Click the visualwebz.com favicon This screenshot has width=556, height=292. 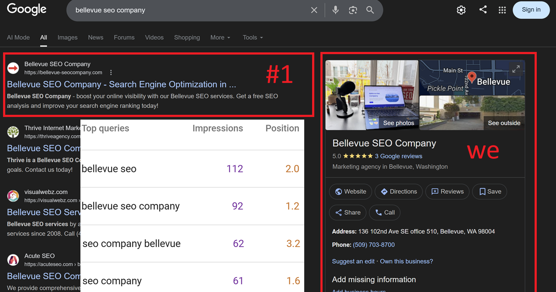tap(13, 196)
